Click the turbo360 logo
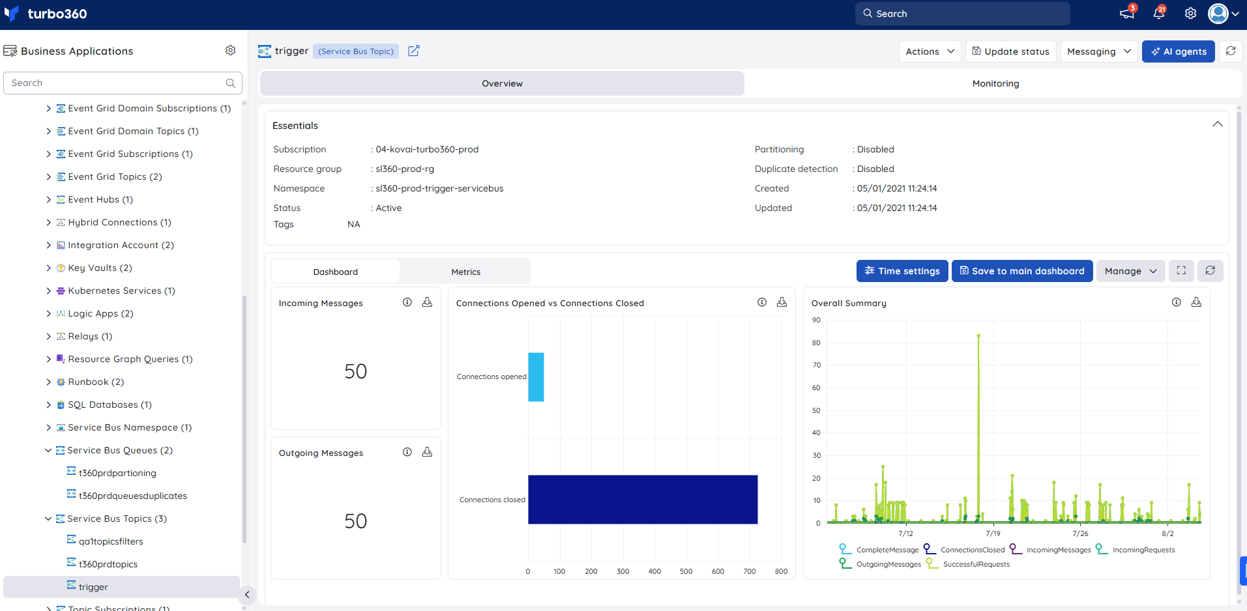Screen dimensions: 1247x611 46,14
